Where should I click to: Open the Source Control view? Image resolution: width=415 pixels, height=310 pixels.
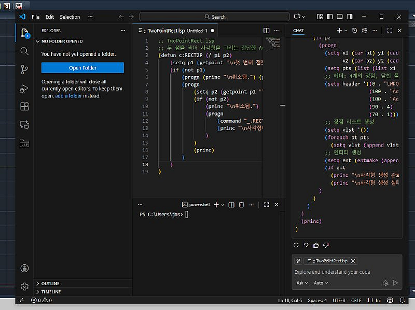[24, 69]
